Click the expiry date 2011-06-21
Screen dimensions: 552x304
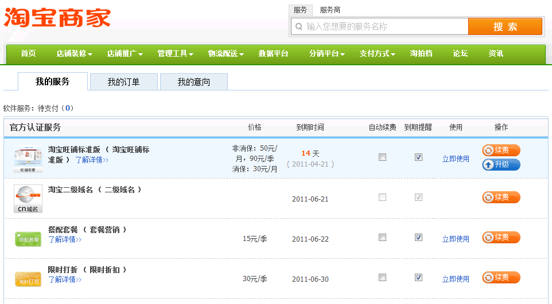coord(310,199)
